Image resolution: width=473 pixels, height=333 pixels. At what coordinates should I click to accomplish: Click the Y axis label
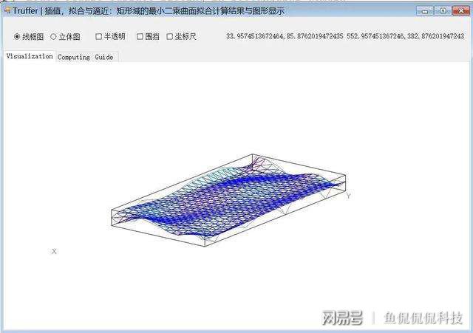[348, 196]
